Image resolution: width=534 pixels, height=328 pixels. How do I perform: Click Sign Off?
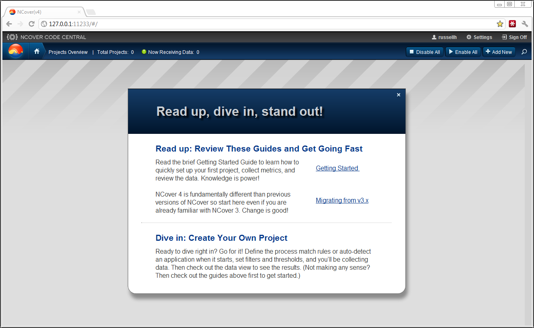click(x=514, y=37)
